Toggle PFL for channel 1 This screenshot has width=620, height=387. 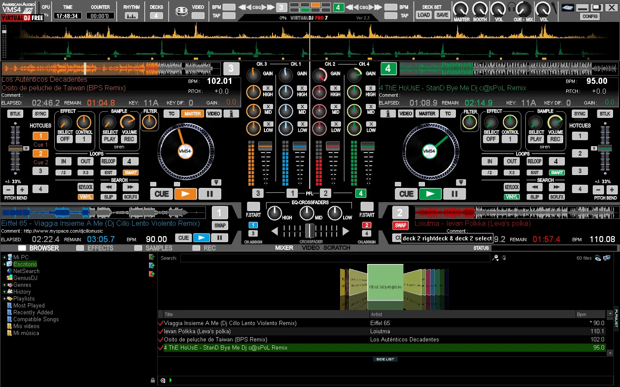pos(292,193)
